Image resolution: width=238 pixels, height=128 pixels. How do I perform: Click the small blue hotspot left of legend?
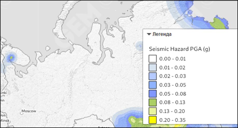(x=140, y=46)
